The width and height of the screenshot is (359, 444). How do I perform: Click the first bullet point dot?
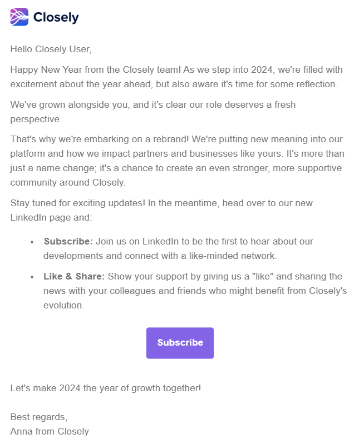coord(32,242)
